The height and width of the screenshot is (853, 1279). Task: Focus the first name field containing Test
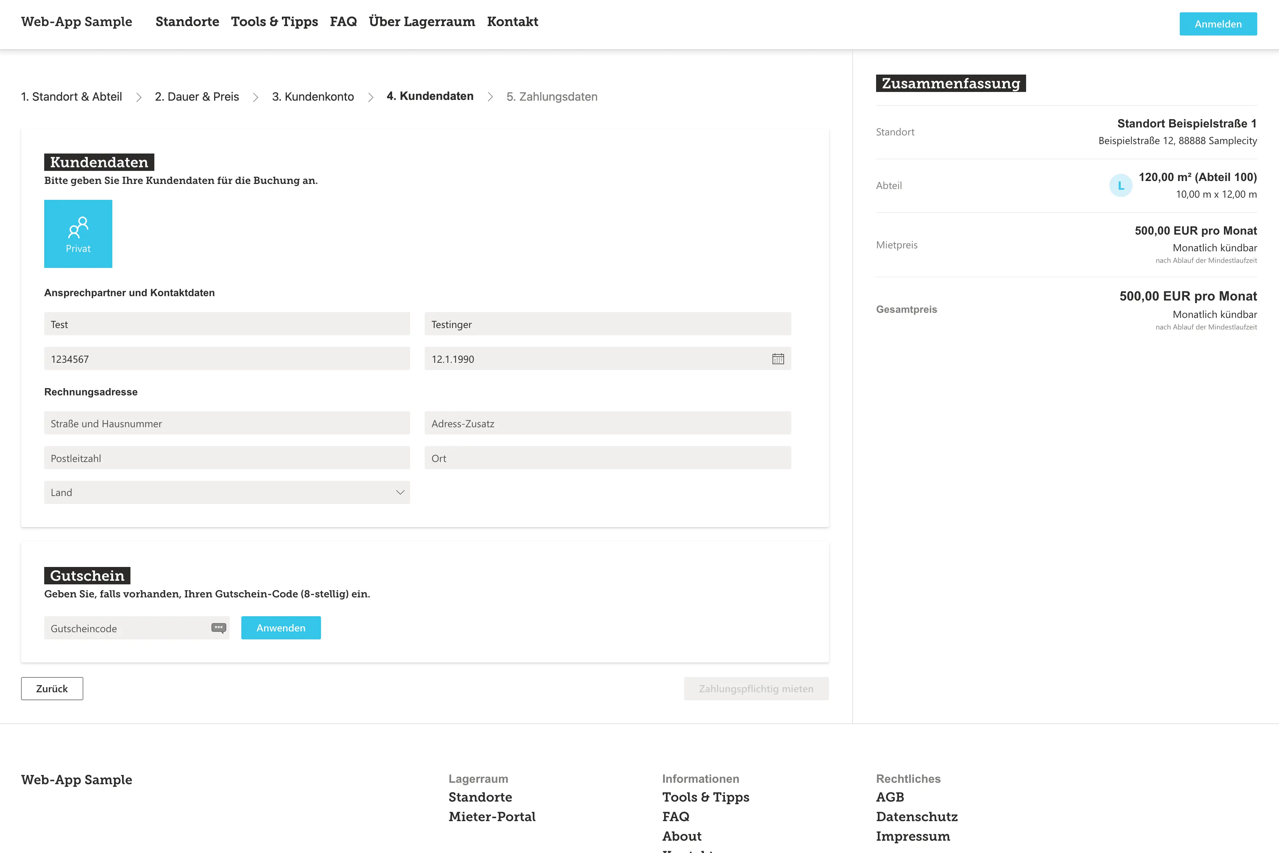[227, 324]
